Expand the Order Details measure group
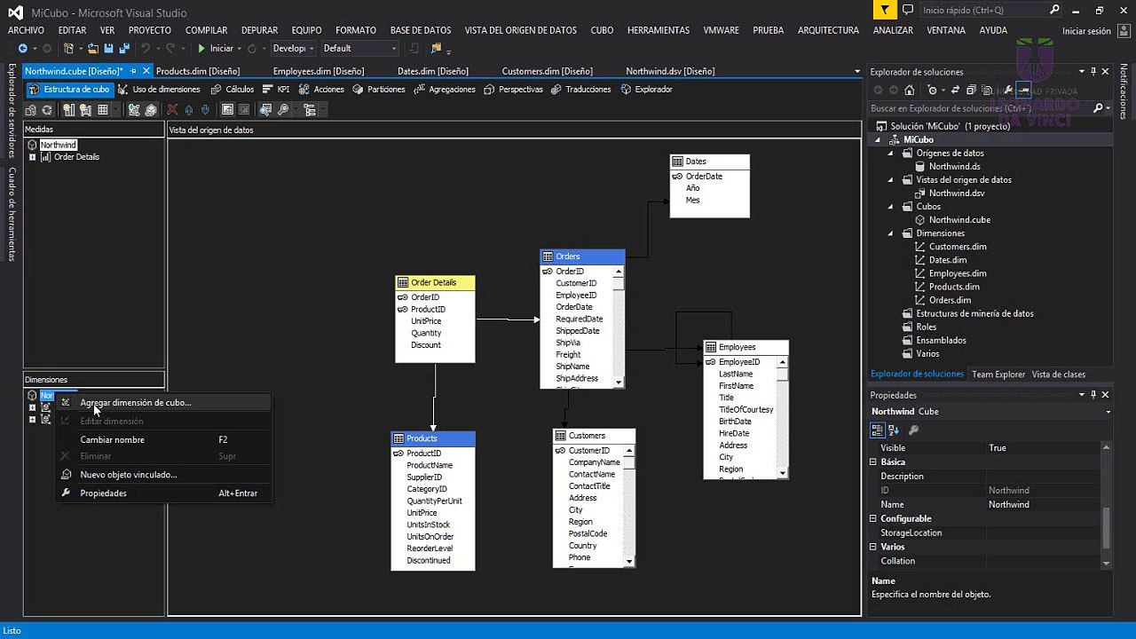 (x=33, y=157)
